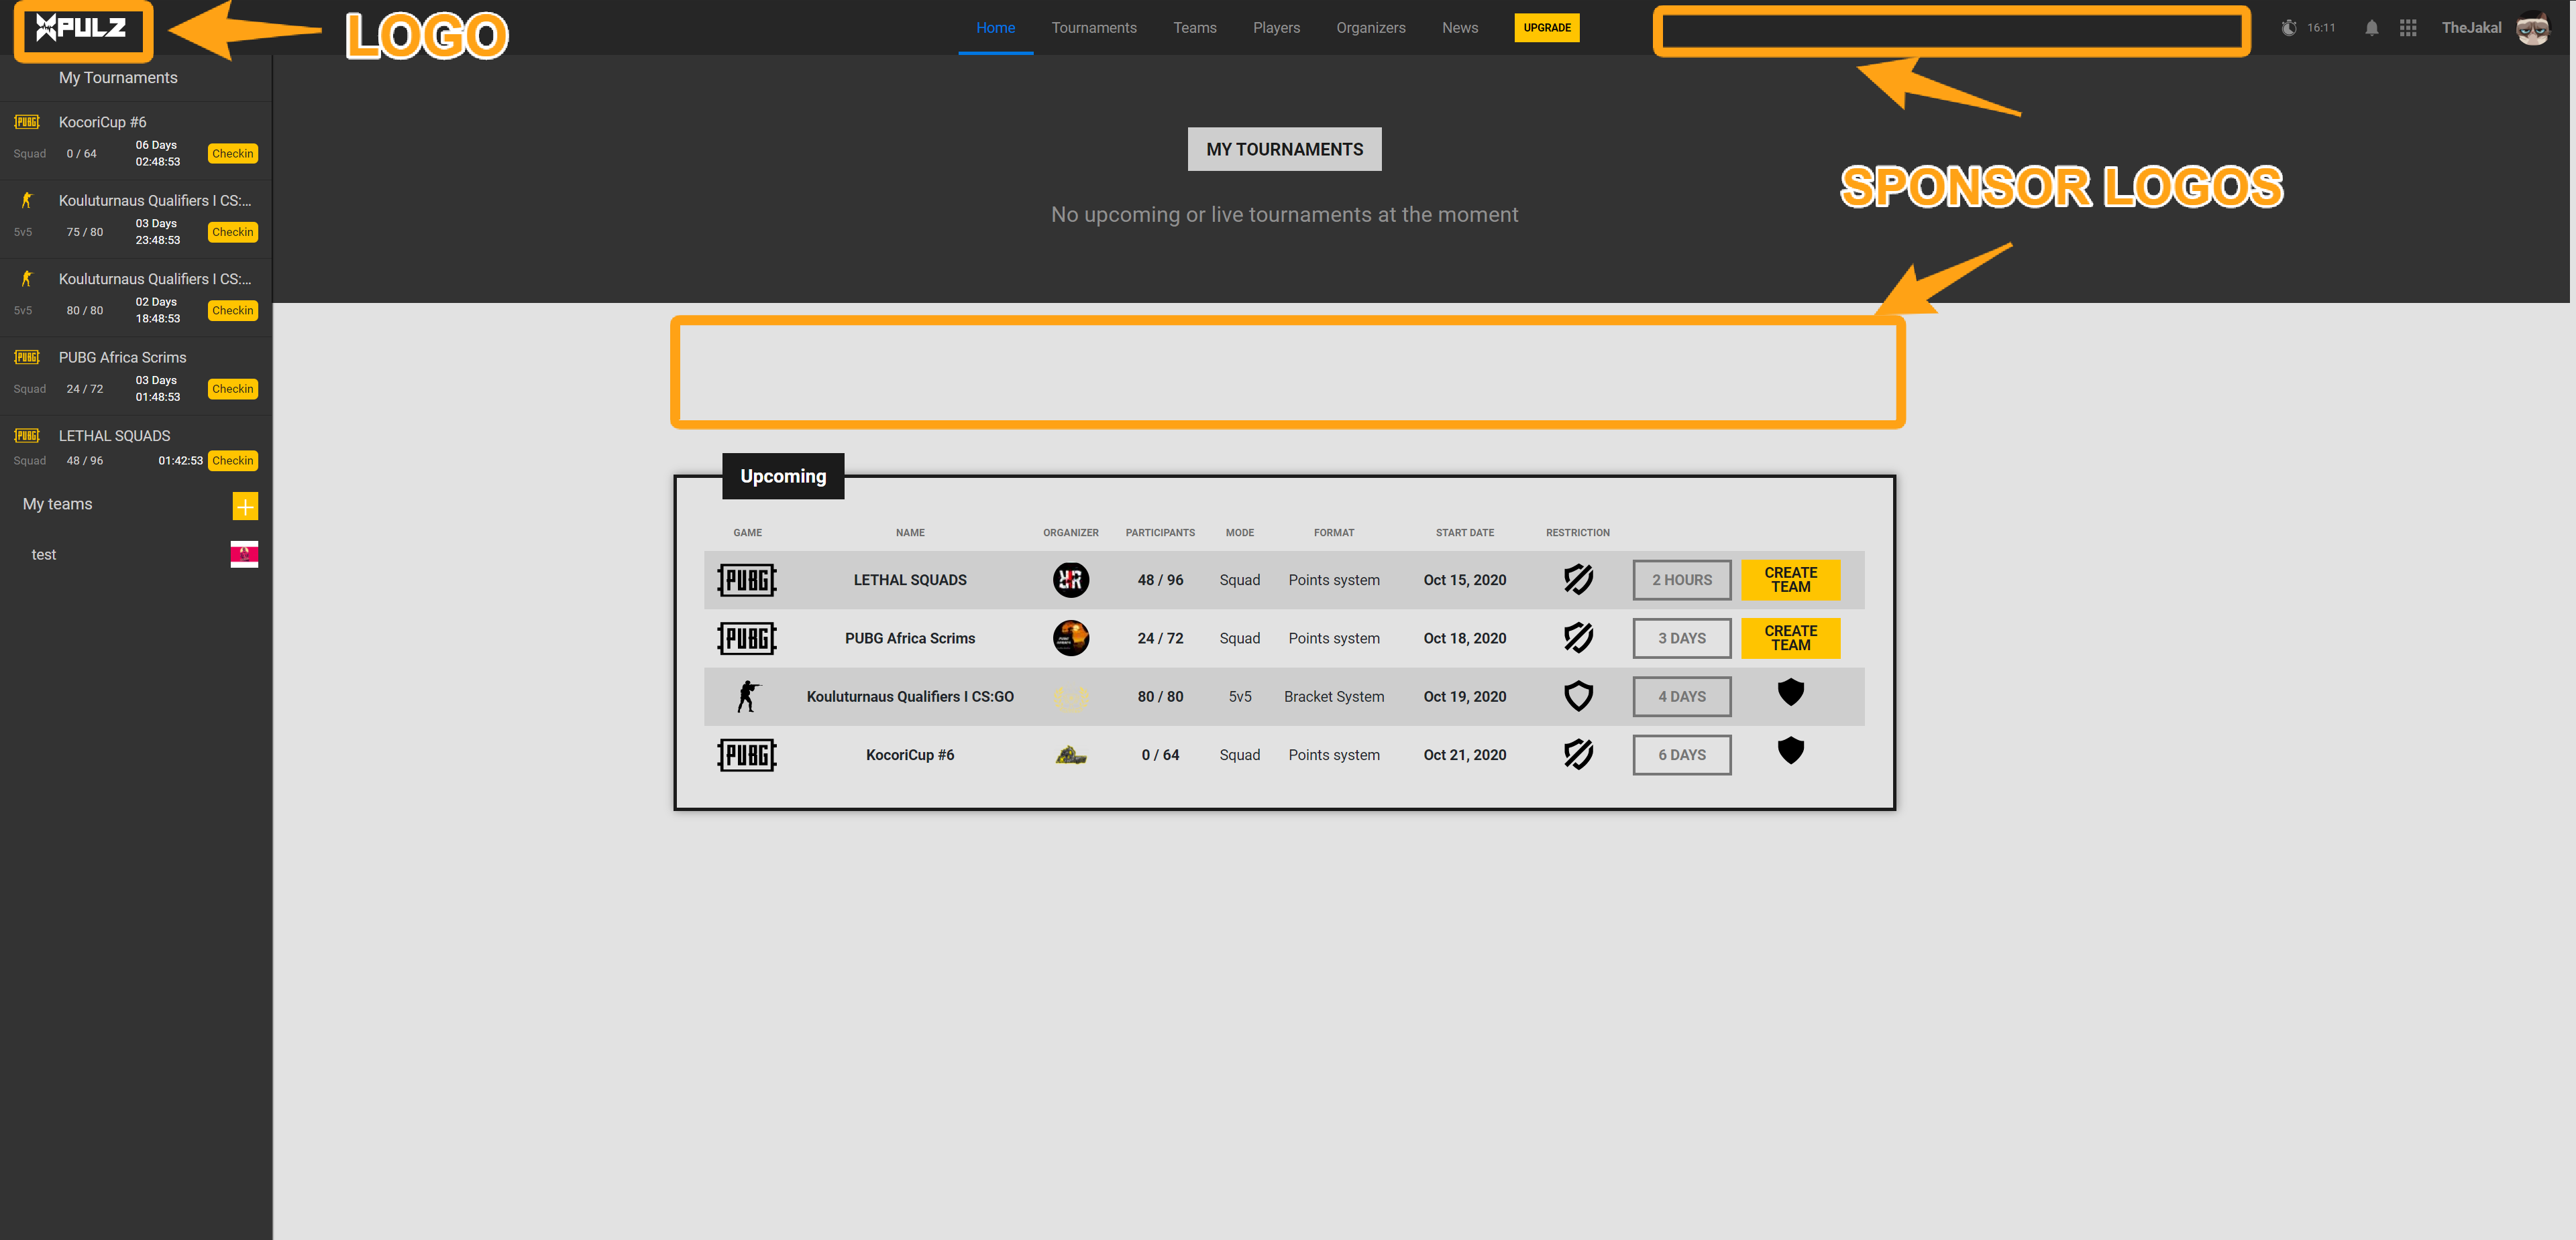Create team for LETHAL SQUADS
Screen dimensions: 2576x1240
pyautogui.click(x=1790, y=580)
